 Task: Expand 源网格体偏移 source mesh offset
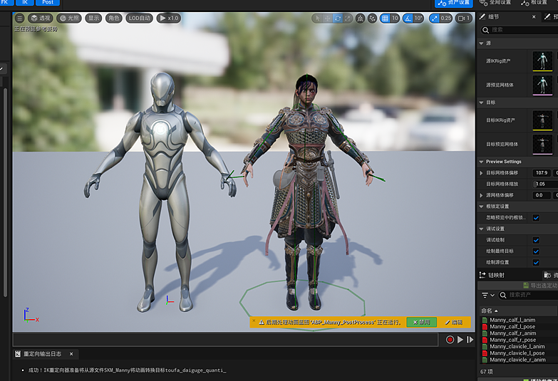click(x=482, y=195)
